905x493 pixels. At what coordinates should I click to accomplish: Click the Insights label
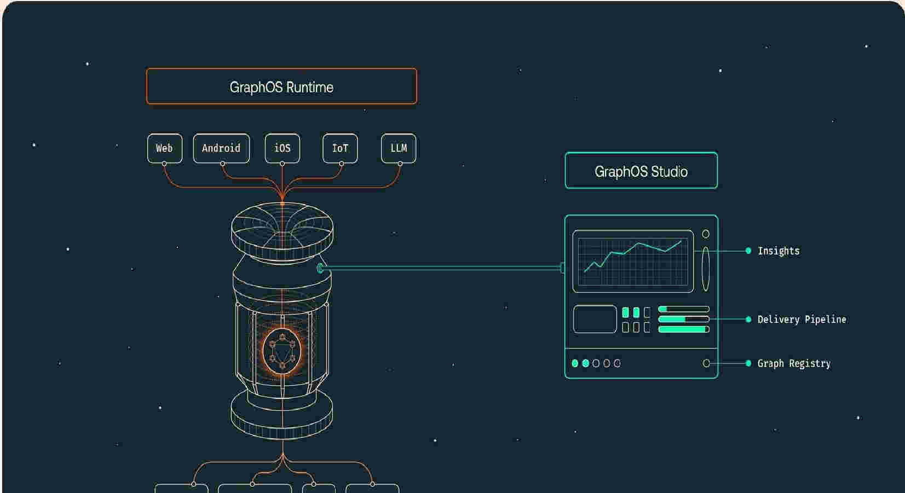779,251
